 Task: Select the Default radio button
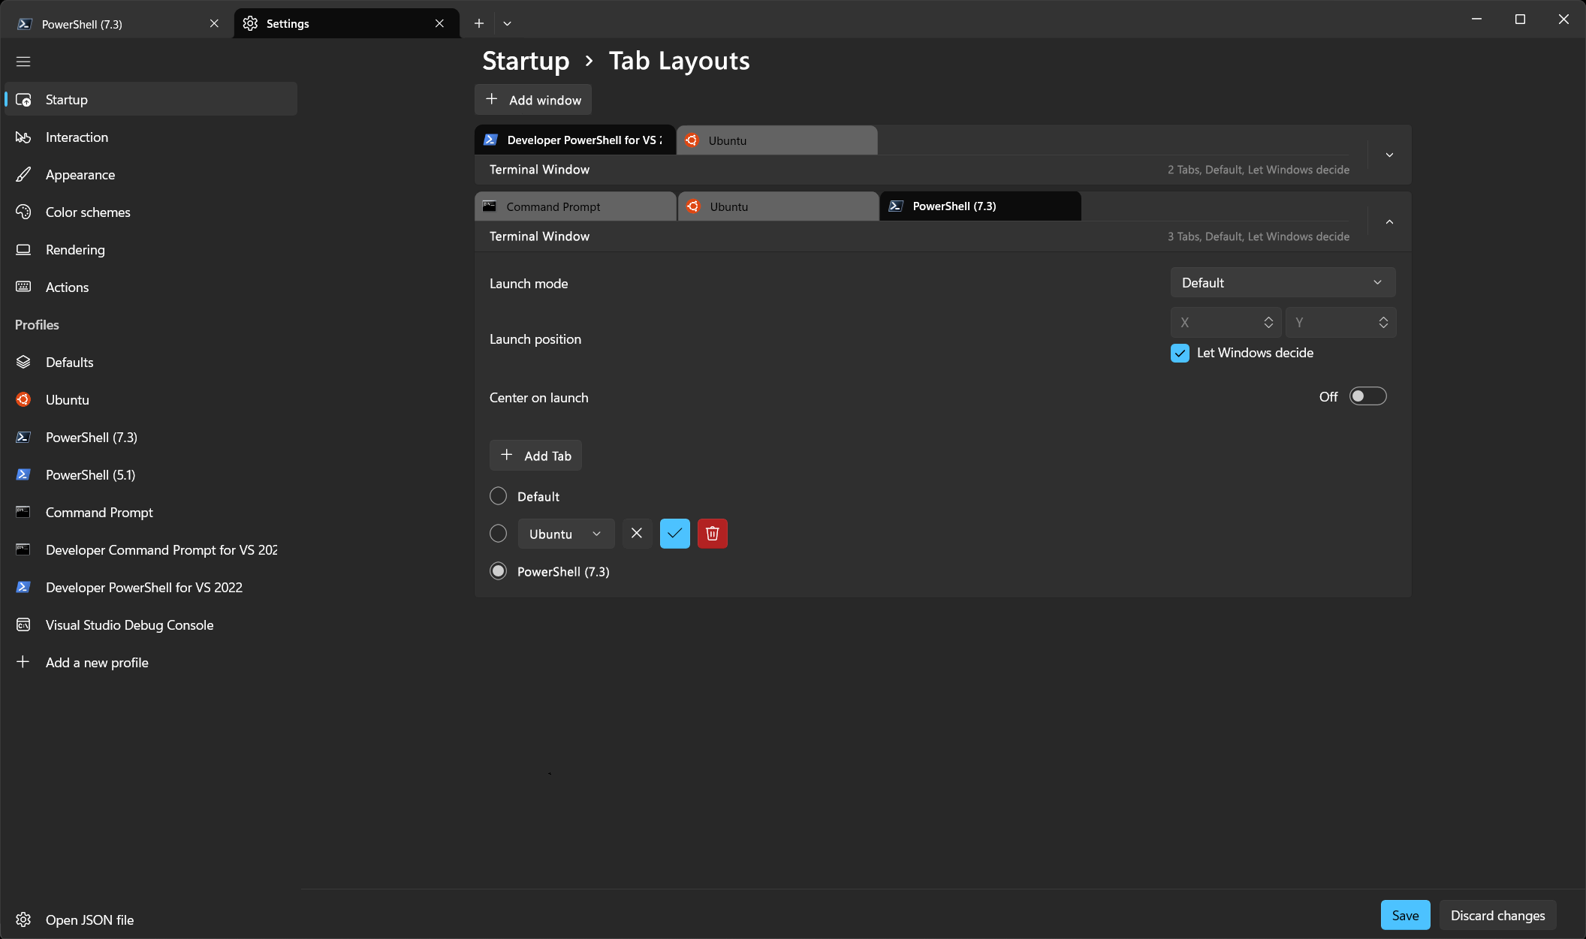[498, 495]
